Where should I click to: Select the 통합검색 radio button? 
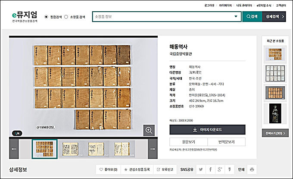[47, 17]
